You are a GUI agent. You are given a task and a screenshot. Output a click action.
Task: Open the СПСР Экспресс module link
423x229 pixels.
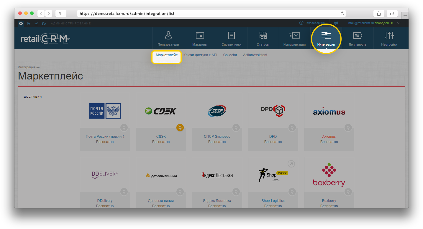coord(217,137)
